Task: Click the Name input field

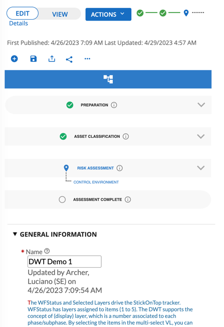Action: tap(65, 262)
